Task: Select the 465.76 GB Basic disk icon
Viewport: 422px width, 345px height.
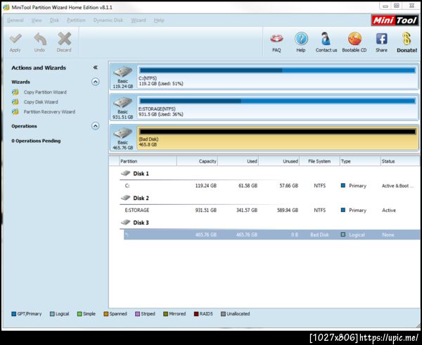Action: click(x=122, y=134)
